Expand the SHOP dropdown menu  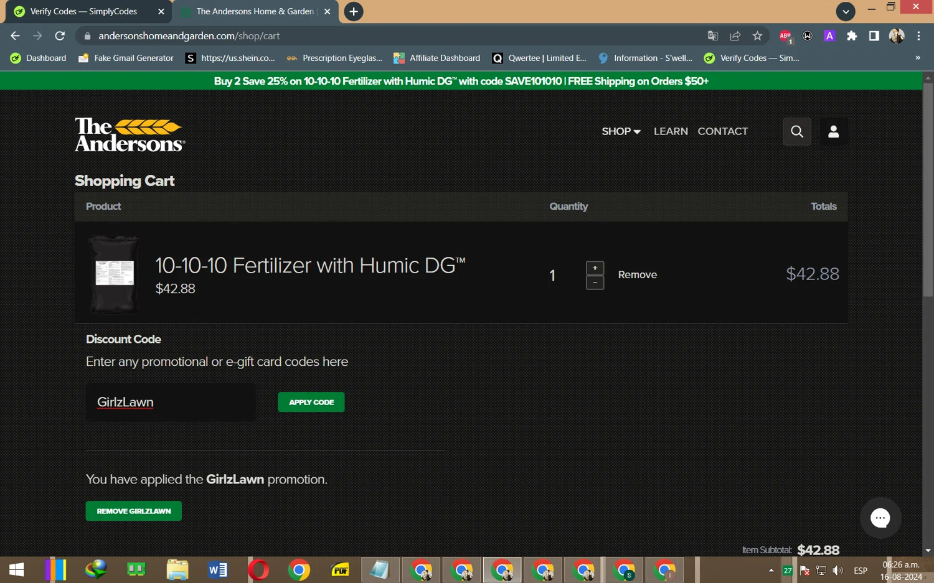(x=621, y=131)
